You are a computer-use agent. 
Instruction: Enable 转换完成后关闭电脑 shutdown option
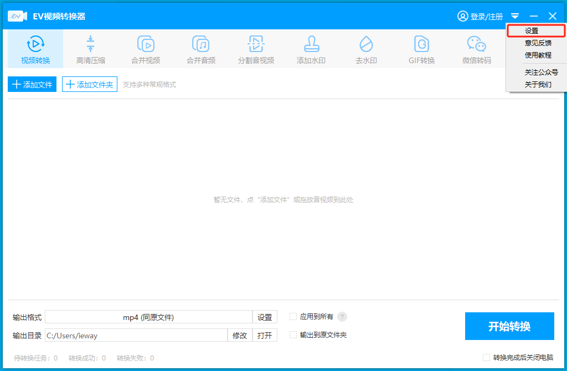[486, 358]
